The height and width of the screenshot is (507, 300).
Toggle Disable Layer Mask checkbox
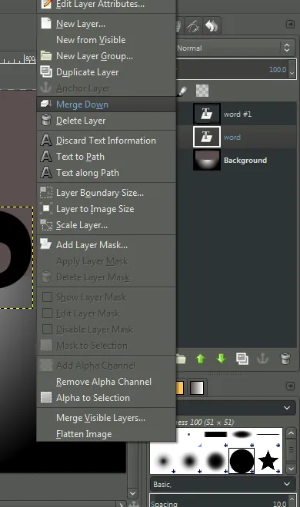tap(47, 329)
